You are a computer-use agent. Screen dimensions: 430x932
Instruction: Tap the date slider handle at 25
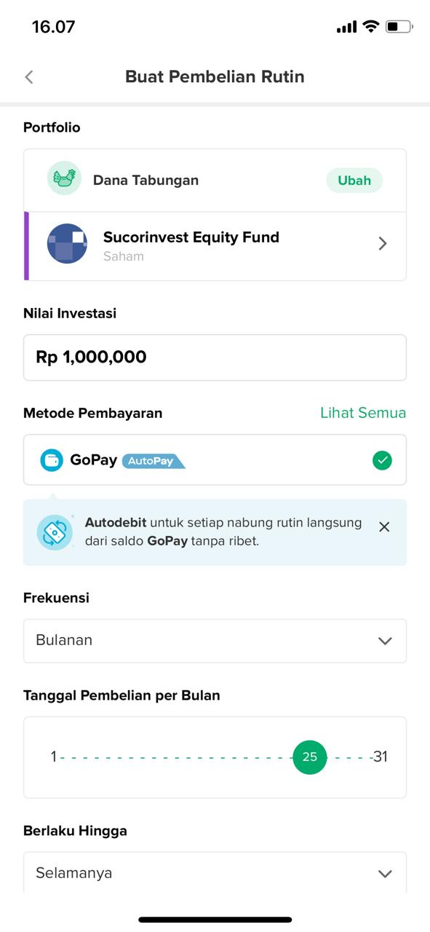(x=310, y=757)
